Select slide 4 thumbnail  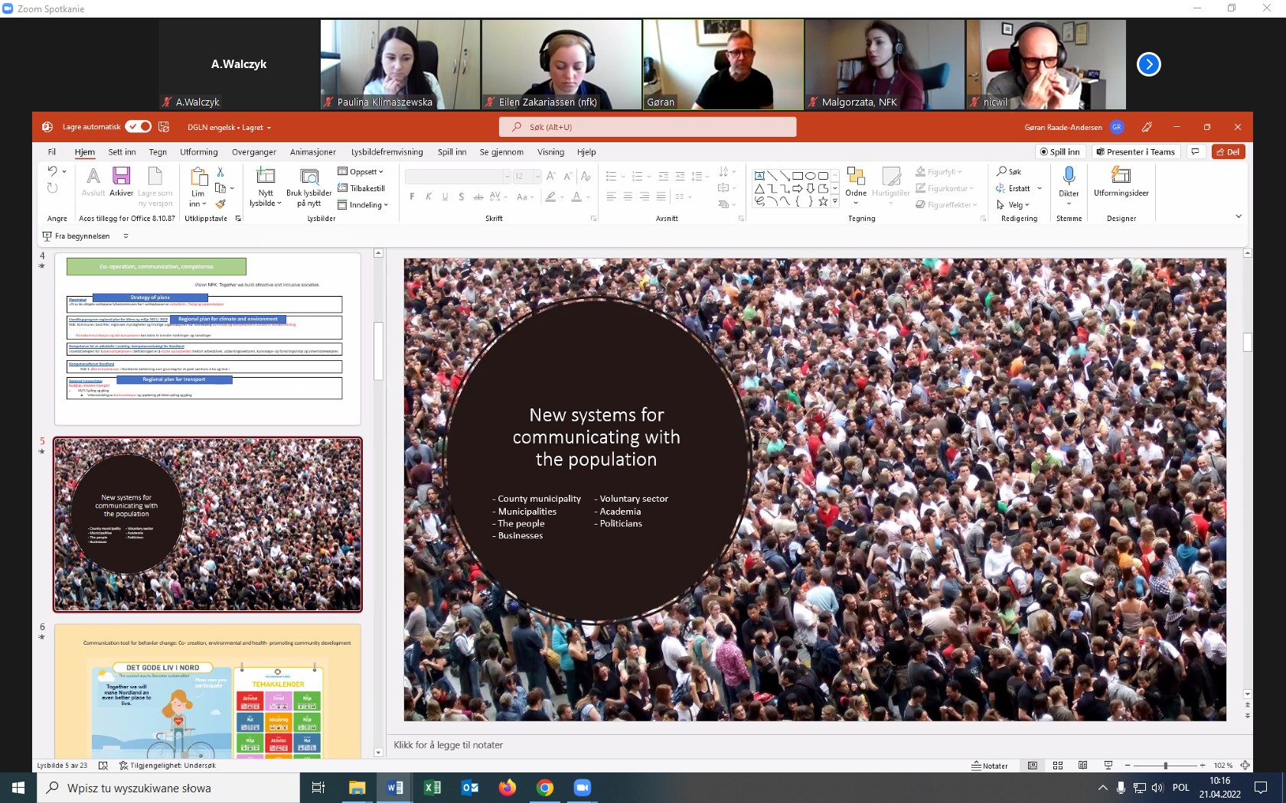207,339
